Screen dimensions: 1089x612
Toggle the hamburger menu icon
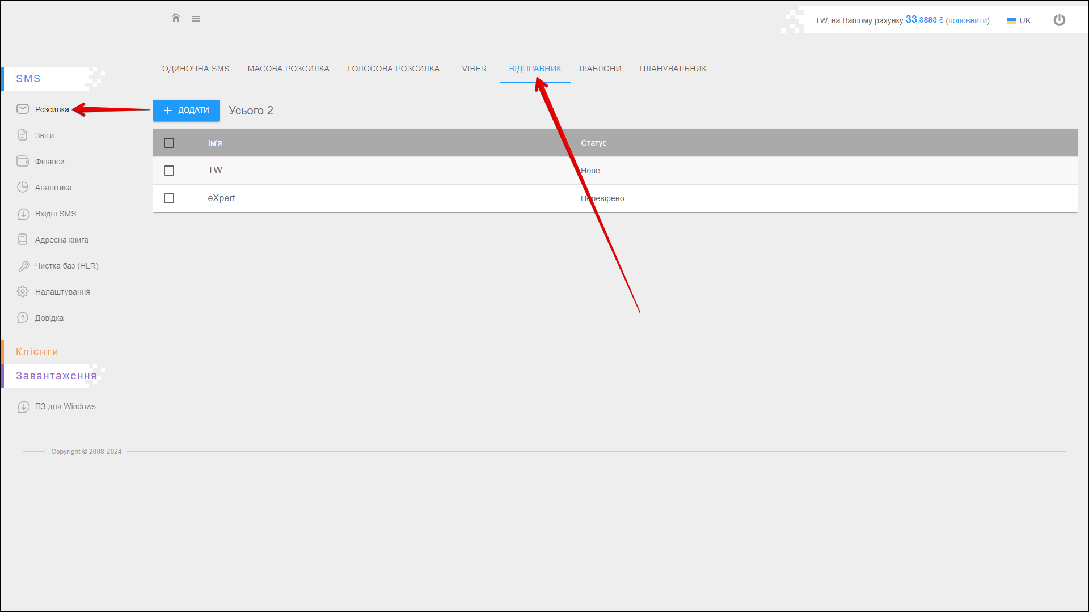click(x=196, y=19)
